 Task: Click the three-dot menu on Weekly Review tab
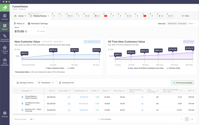pos(48,16)
